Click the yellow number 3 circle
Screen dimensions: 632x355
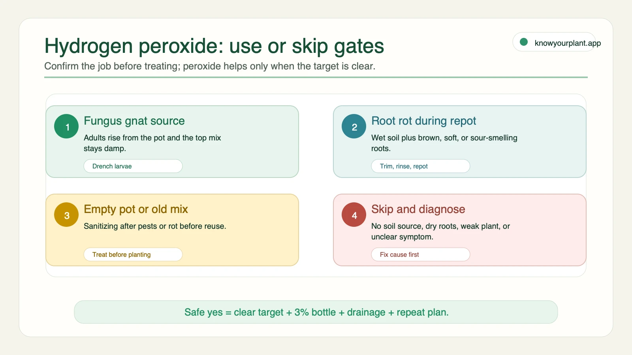pyautogui.click(x=66, y=215)
